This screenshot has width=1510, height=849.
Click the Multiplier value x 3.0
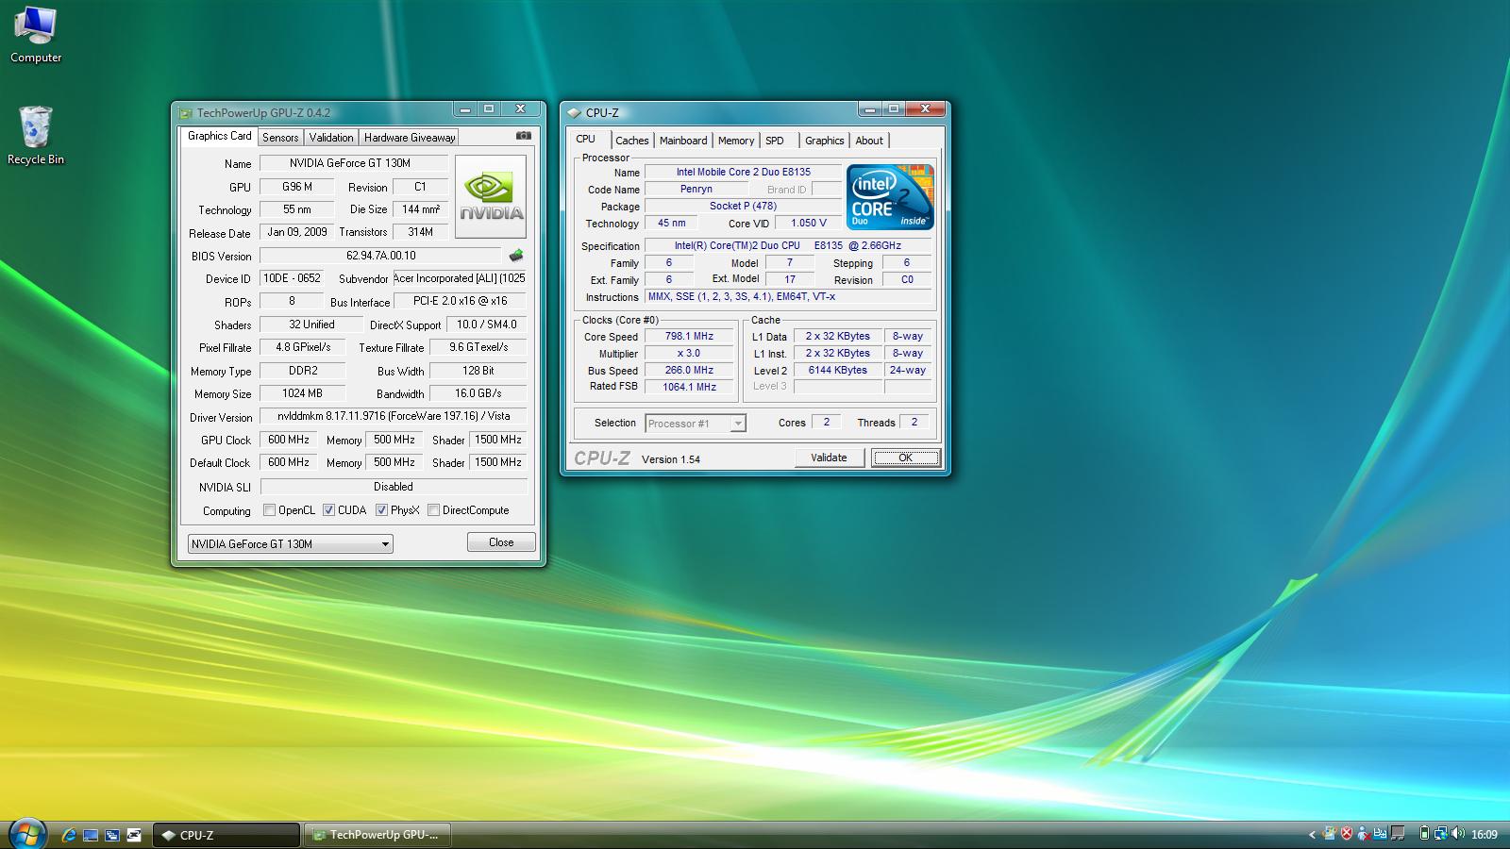point(689,353)
